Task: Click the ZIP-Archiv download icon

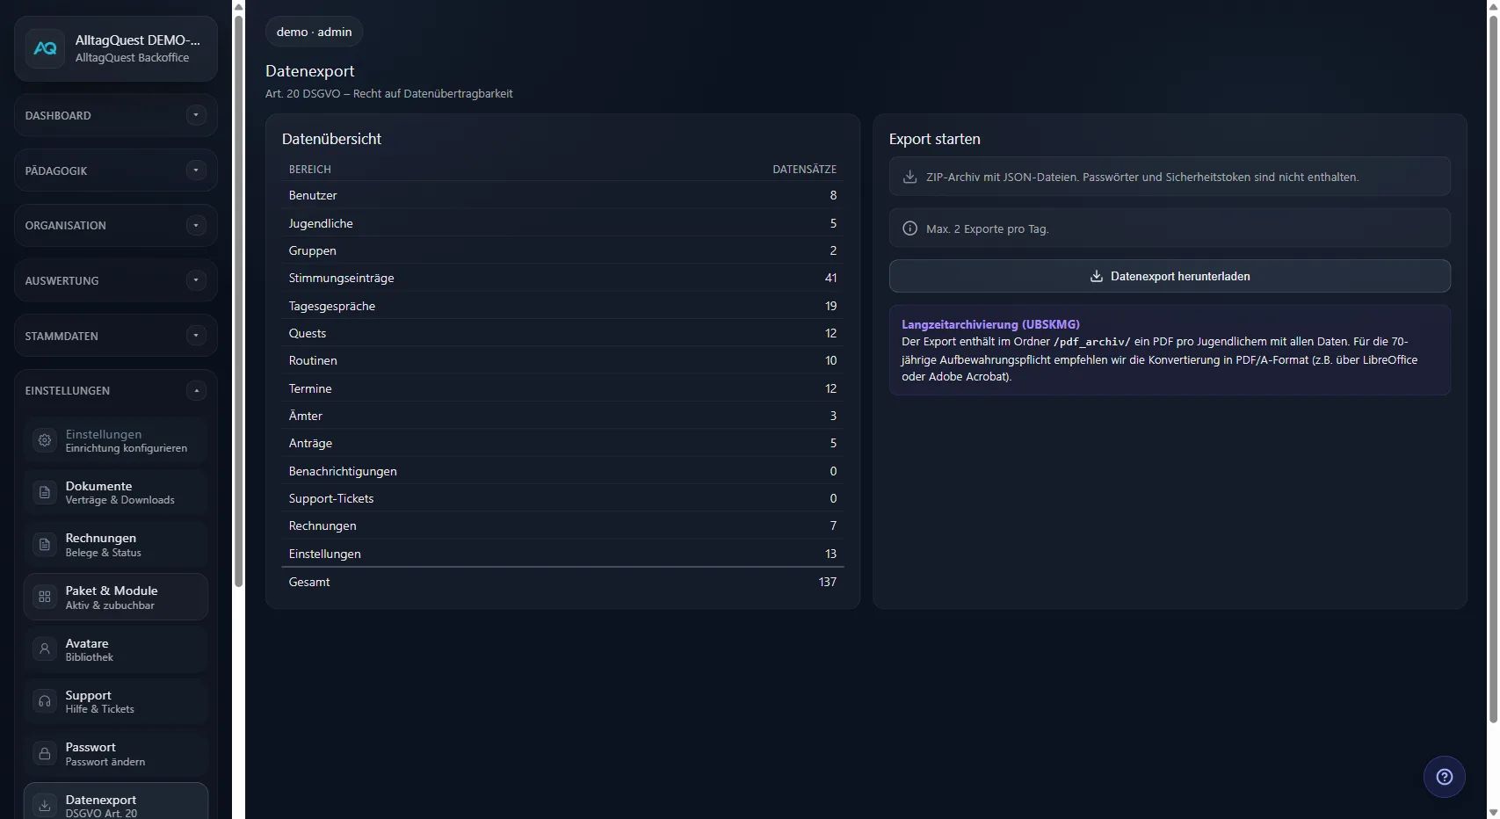Action: pyautogui.click(x=909, y=177)
